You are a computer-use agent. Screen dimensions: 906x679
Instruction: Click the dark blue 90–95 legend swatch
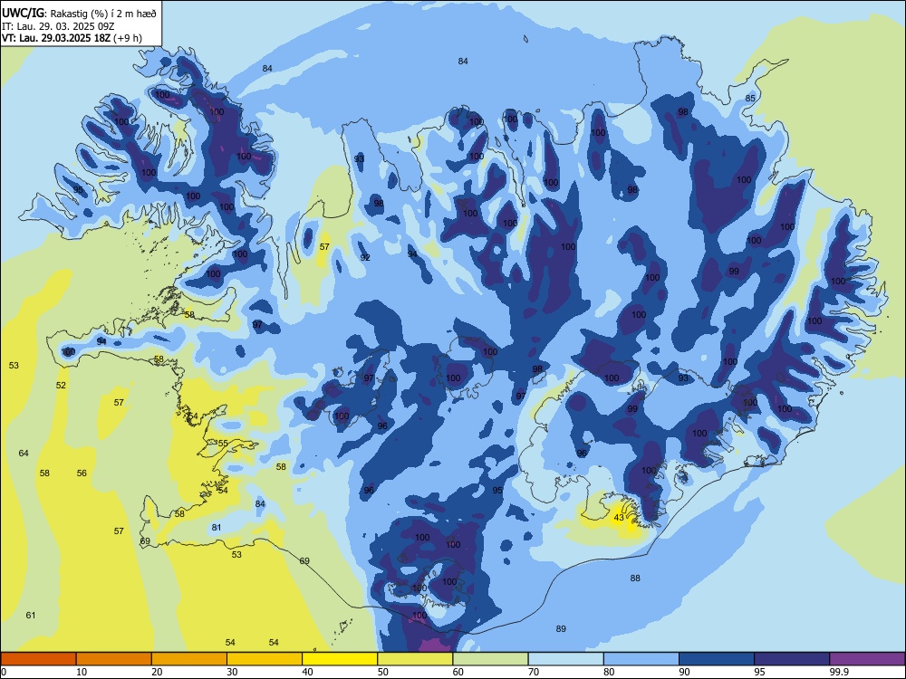tap(717, 659)
